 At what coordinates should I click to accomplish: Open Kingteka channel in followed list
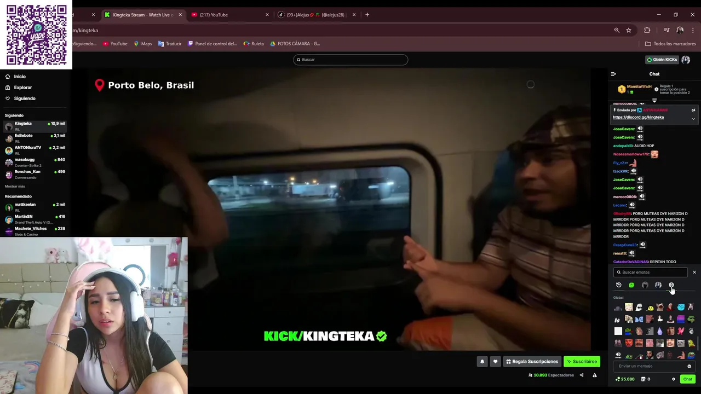[35, 126]
